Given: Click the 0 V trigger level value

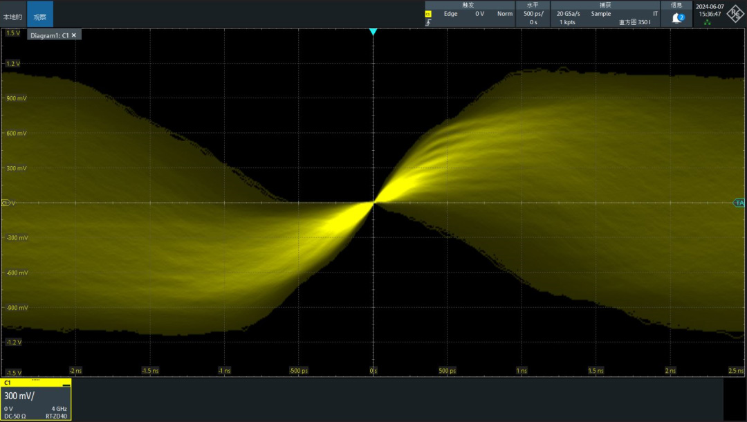Looking at the screenshot, I should [x=480, y=14].
